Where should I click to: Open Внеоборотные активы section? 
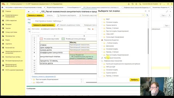[13, 57]
